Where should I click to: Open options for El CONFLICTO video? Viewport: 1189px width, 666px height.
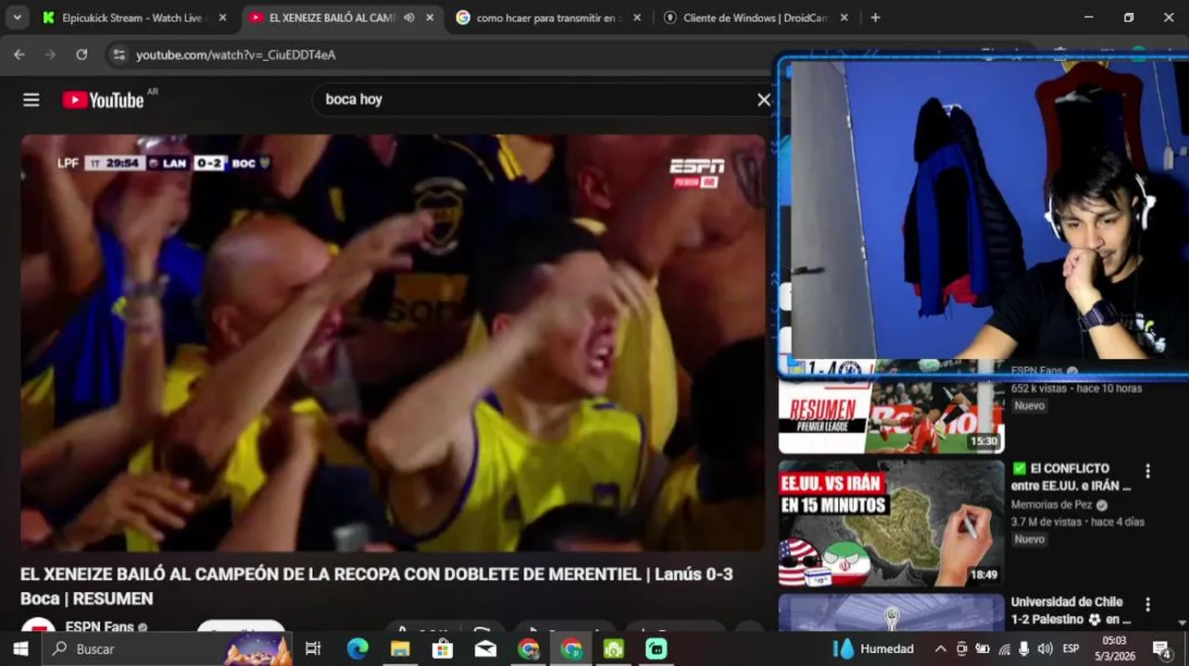1147,471
